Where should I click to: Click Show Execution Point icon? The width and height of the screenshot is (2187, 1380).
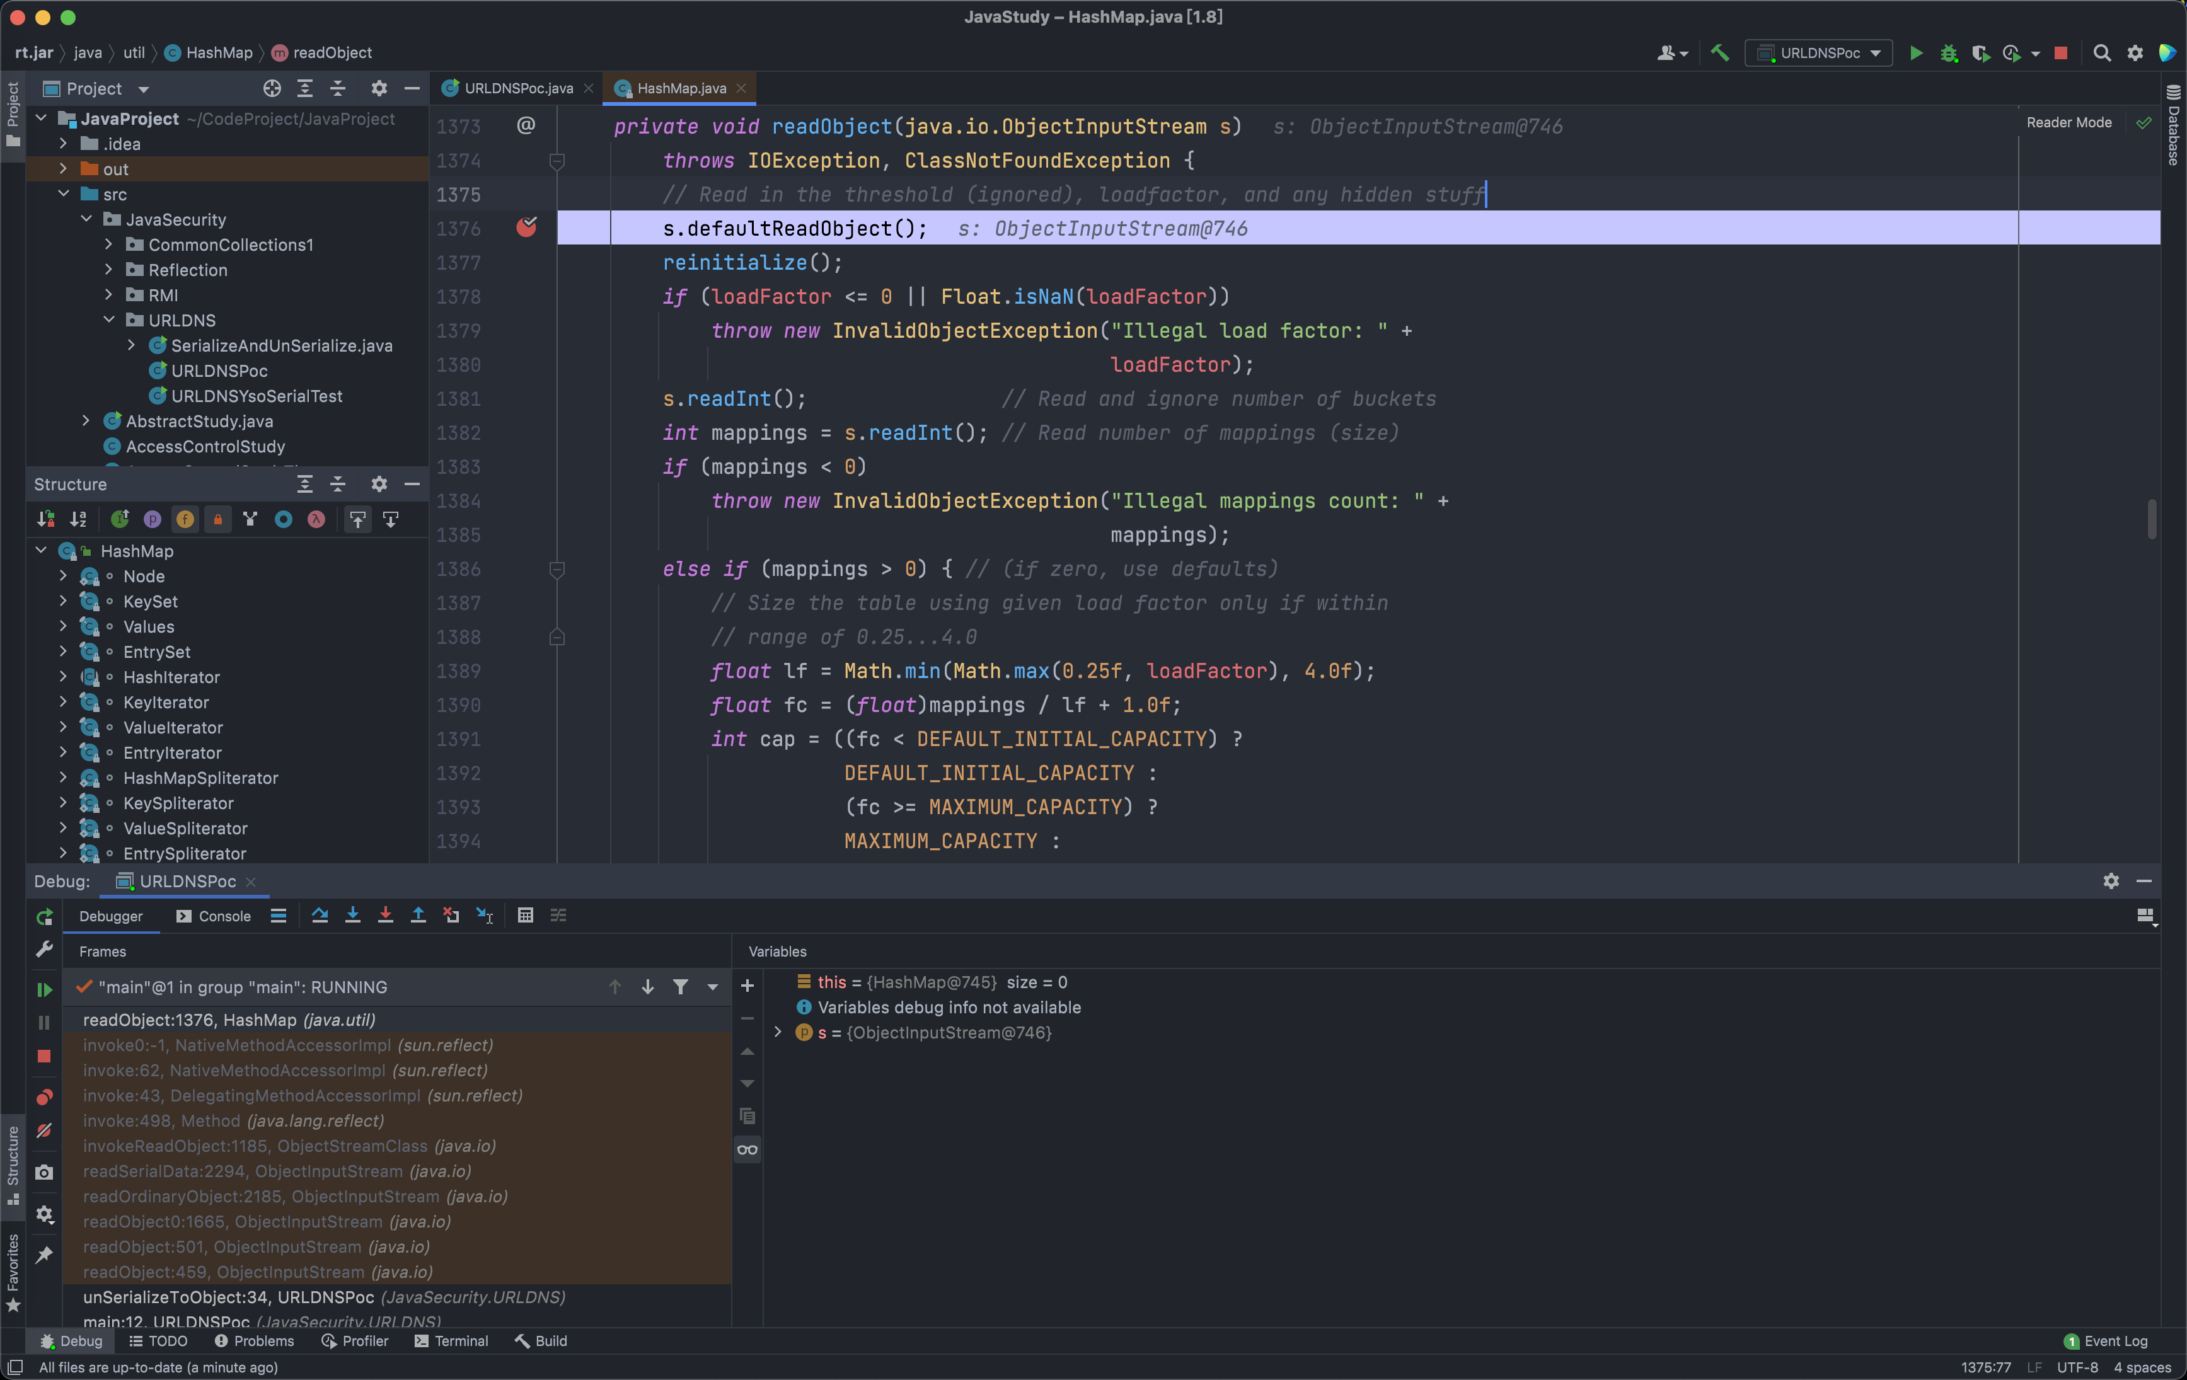[x=279, y=915]
